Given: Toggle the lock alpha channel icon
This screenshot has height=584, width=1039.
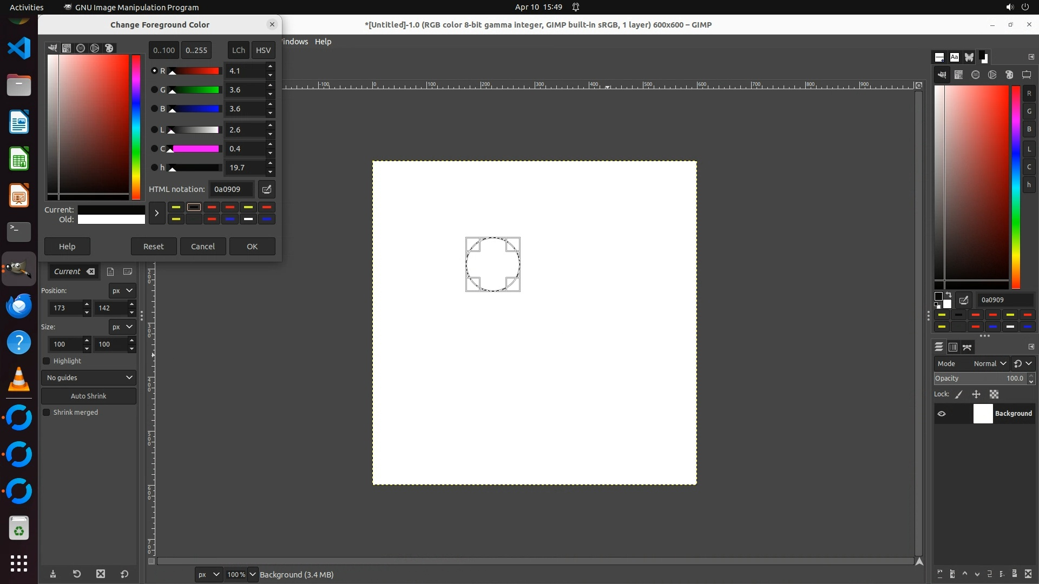Looking at the screenshot, I should [994, 394].
